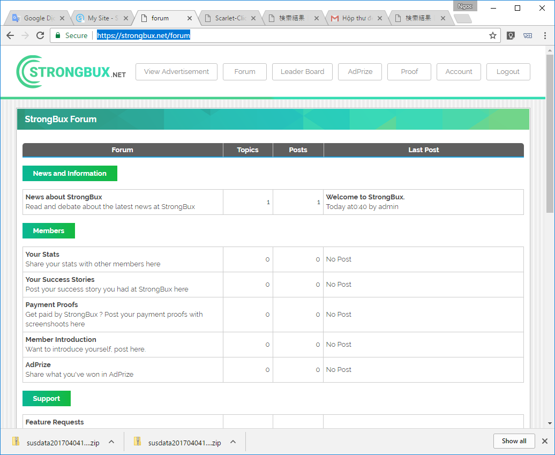This screenshot has height=455, width=555.
Task: Click the Support category label
Action: tap(47, 398)
